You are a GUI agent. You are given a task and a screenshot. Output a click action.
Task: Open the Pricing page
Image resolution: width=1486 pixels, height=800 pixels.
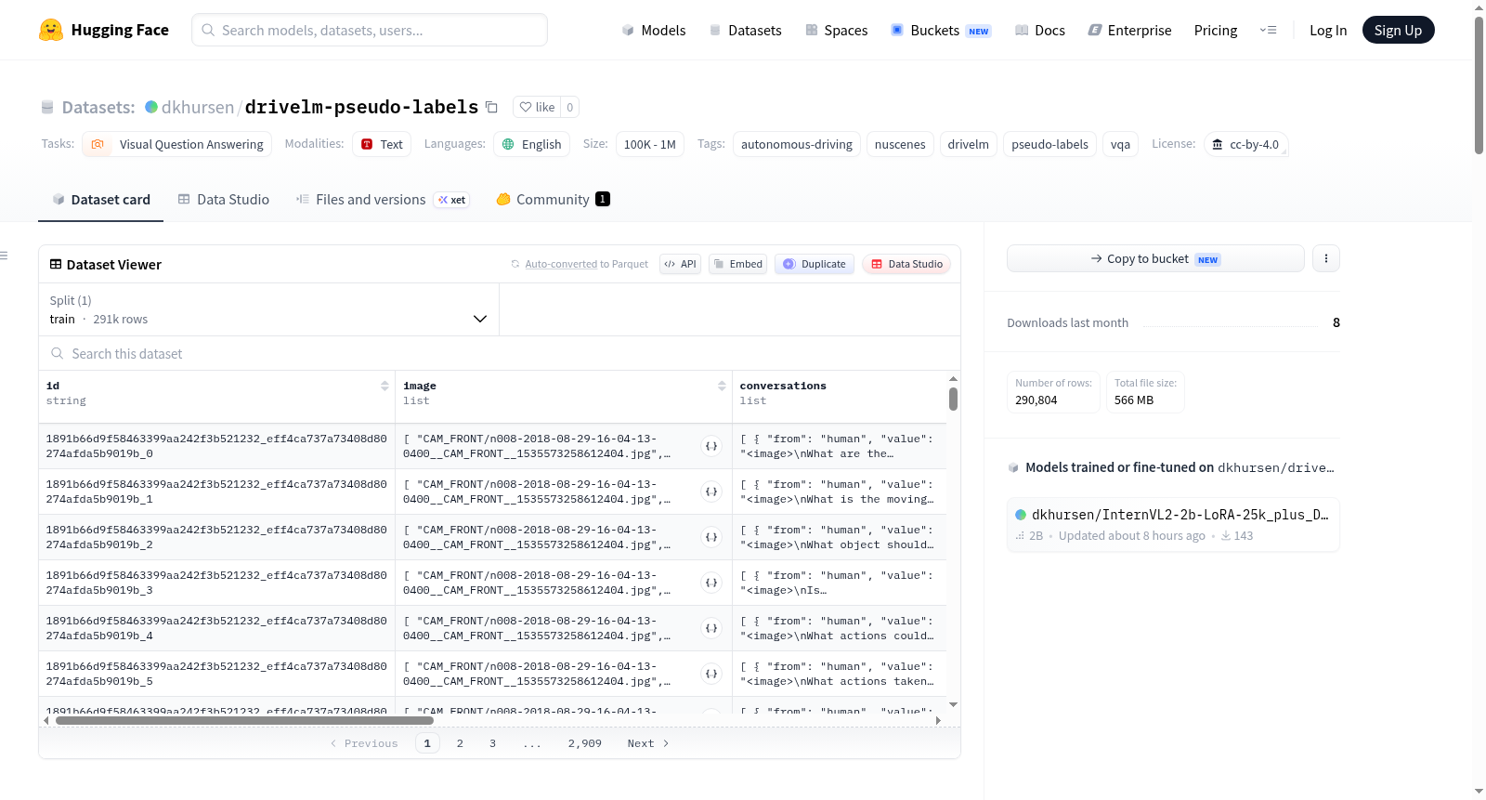click(x=1216, y=30)
